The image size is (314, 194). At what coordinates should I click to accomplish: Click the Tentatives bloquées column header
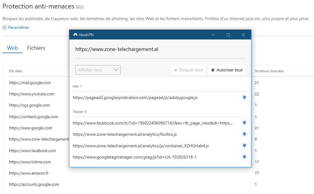tap(269, 71)
